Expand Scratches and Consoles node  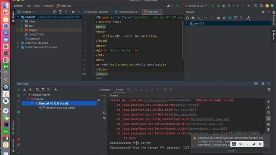tap(18, 47)
